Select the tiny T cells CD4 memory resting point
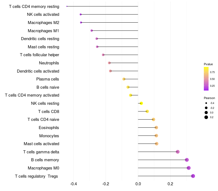Viewport: 218px width, 191px height. pos(67,6)
